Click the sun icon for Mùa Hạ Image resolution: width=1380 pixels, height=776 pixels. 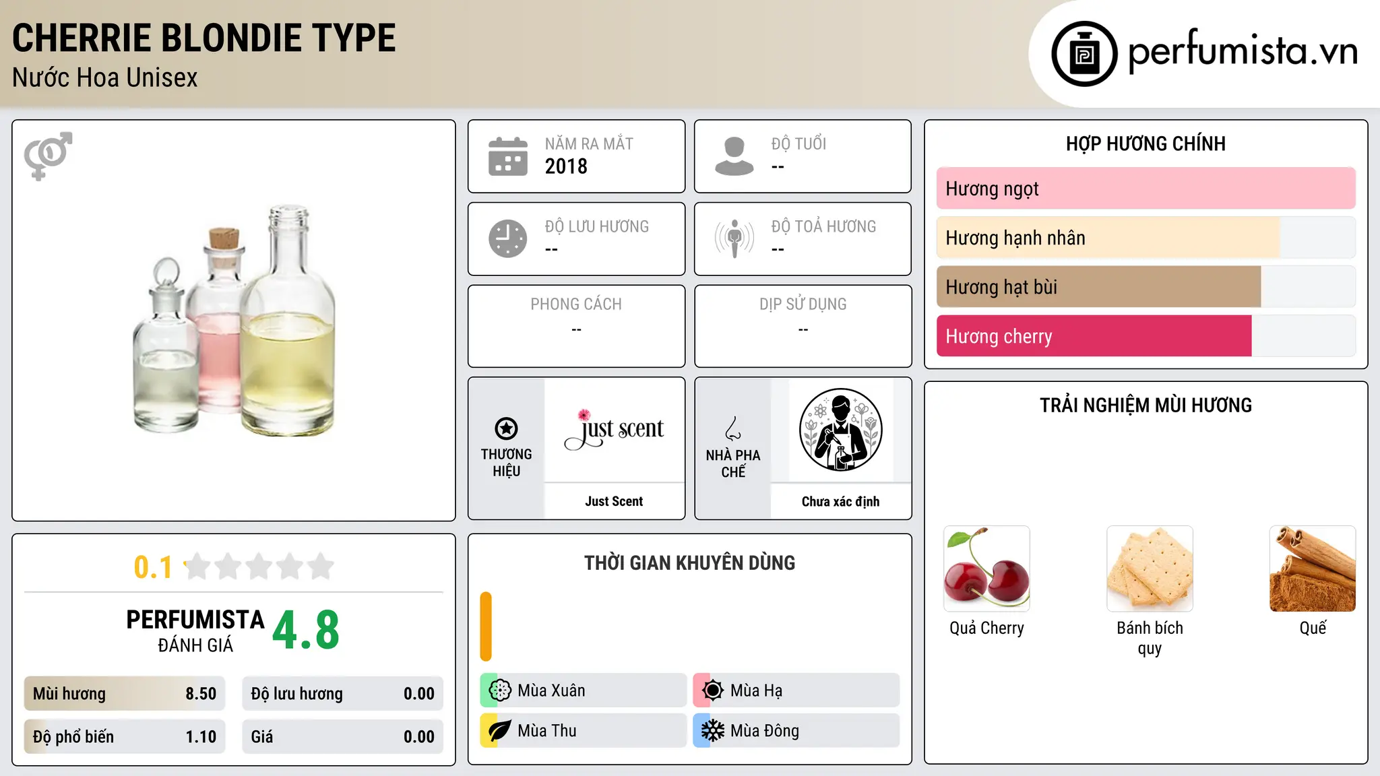[713, 690]
